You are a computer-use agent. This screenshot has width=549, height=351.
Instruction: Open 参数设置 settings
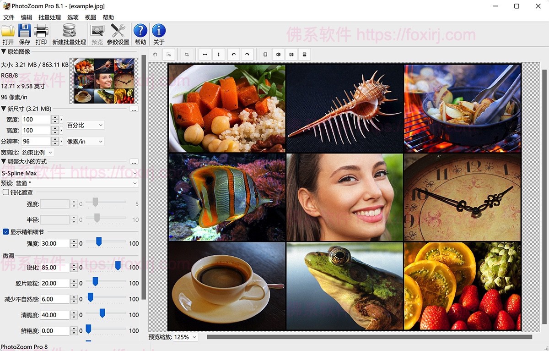[118, 33]
